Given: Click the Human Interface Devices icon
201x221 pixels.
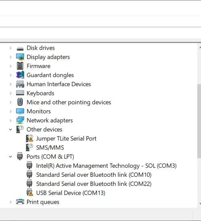Looking at the screenshot, I should pyautogui.click(x=20, y=84).
